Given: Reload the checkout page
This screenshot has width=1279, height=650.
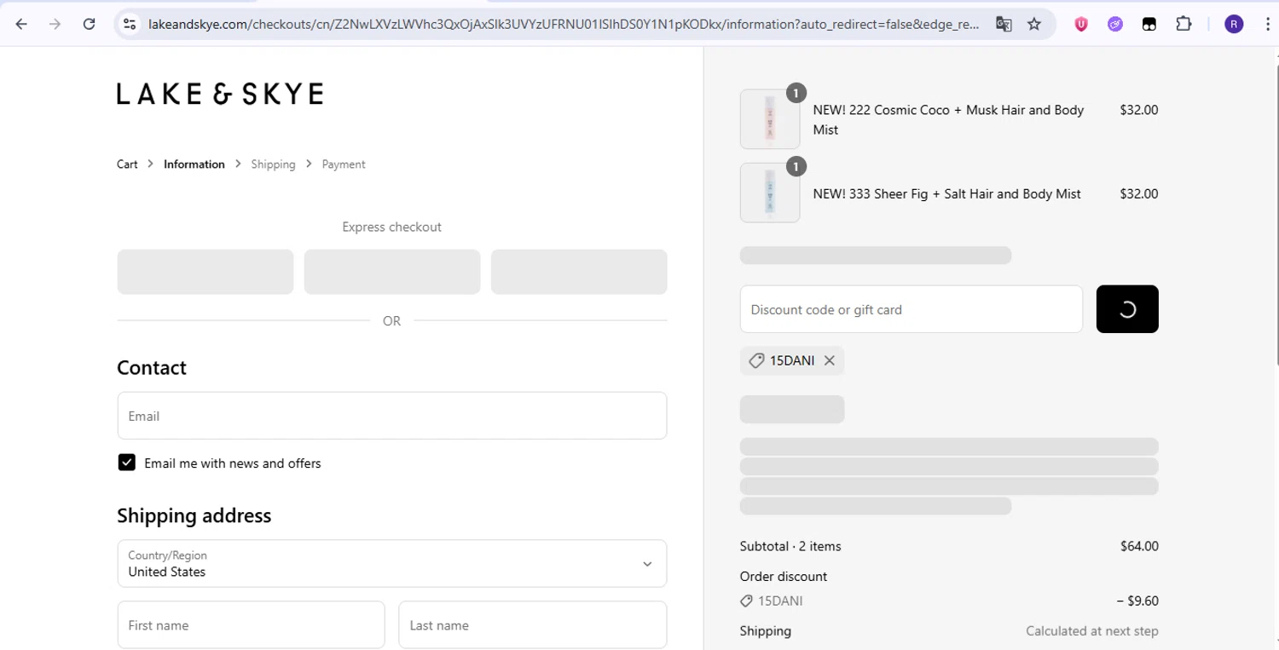Looking at the screenshot, I should (x=89, y=24).
